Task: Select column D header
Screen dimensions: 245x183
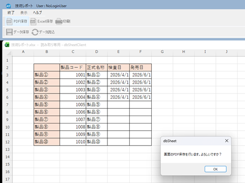Action: click(97, 52)
